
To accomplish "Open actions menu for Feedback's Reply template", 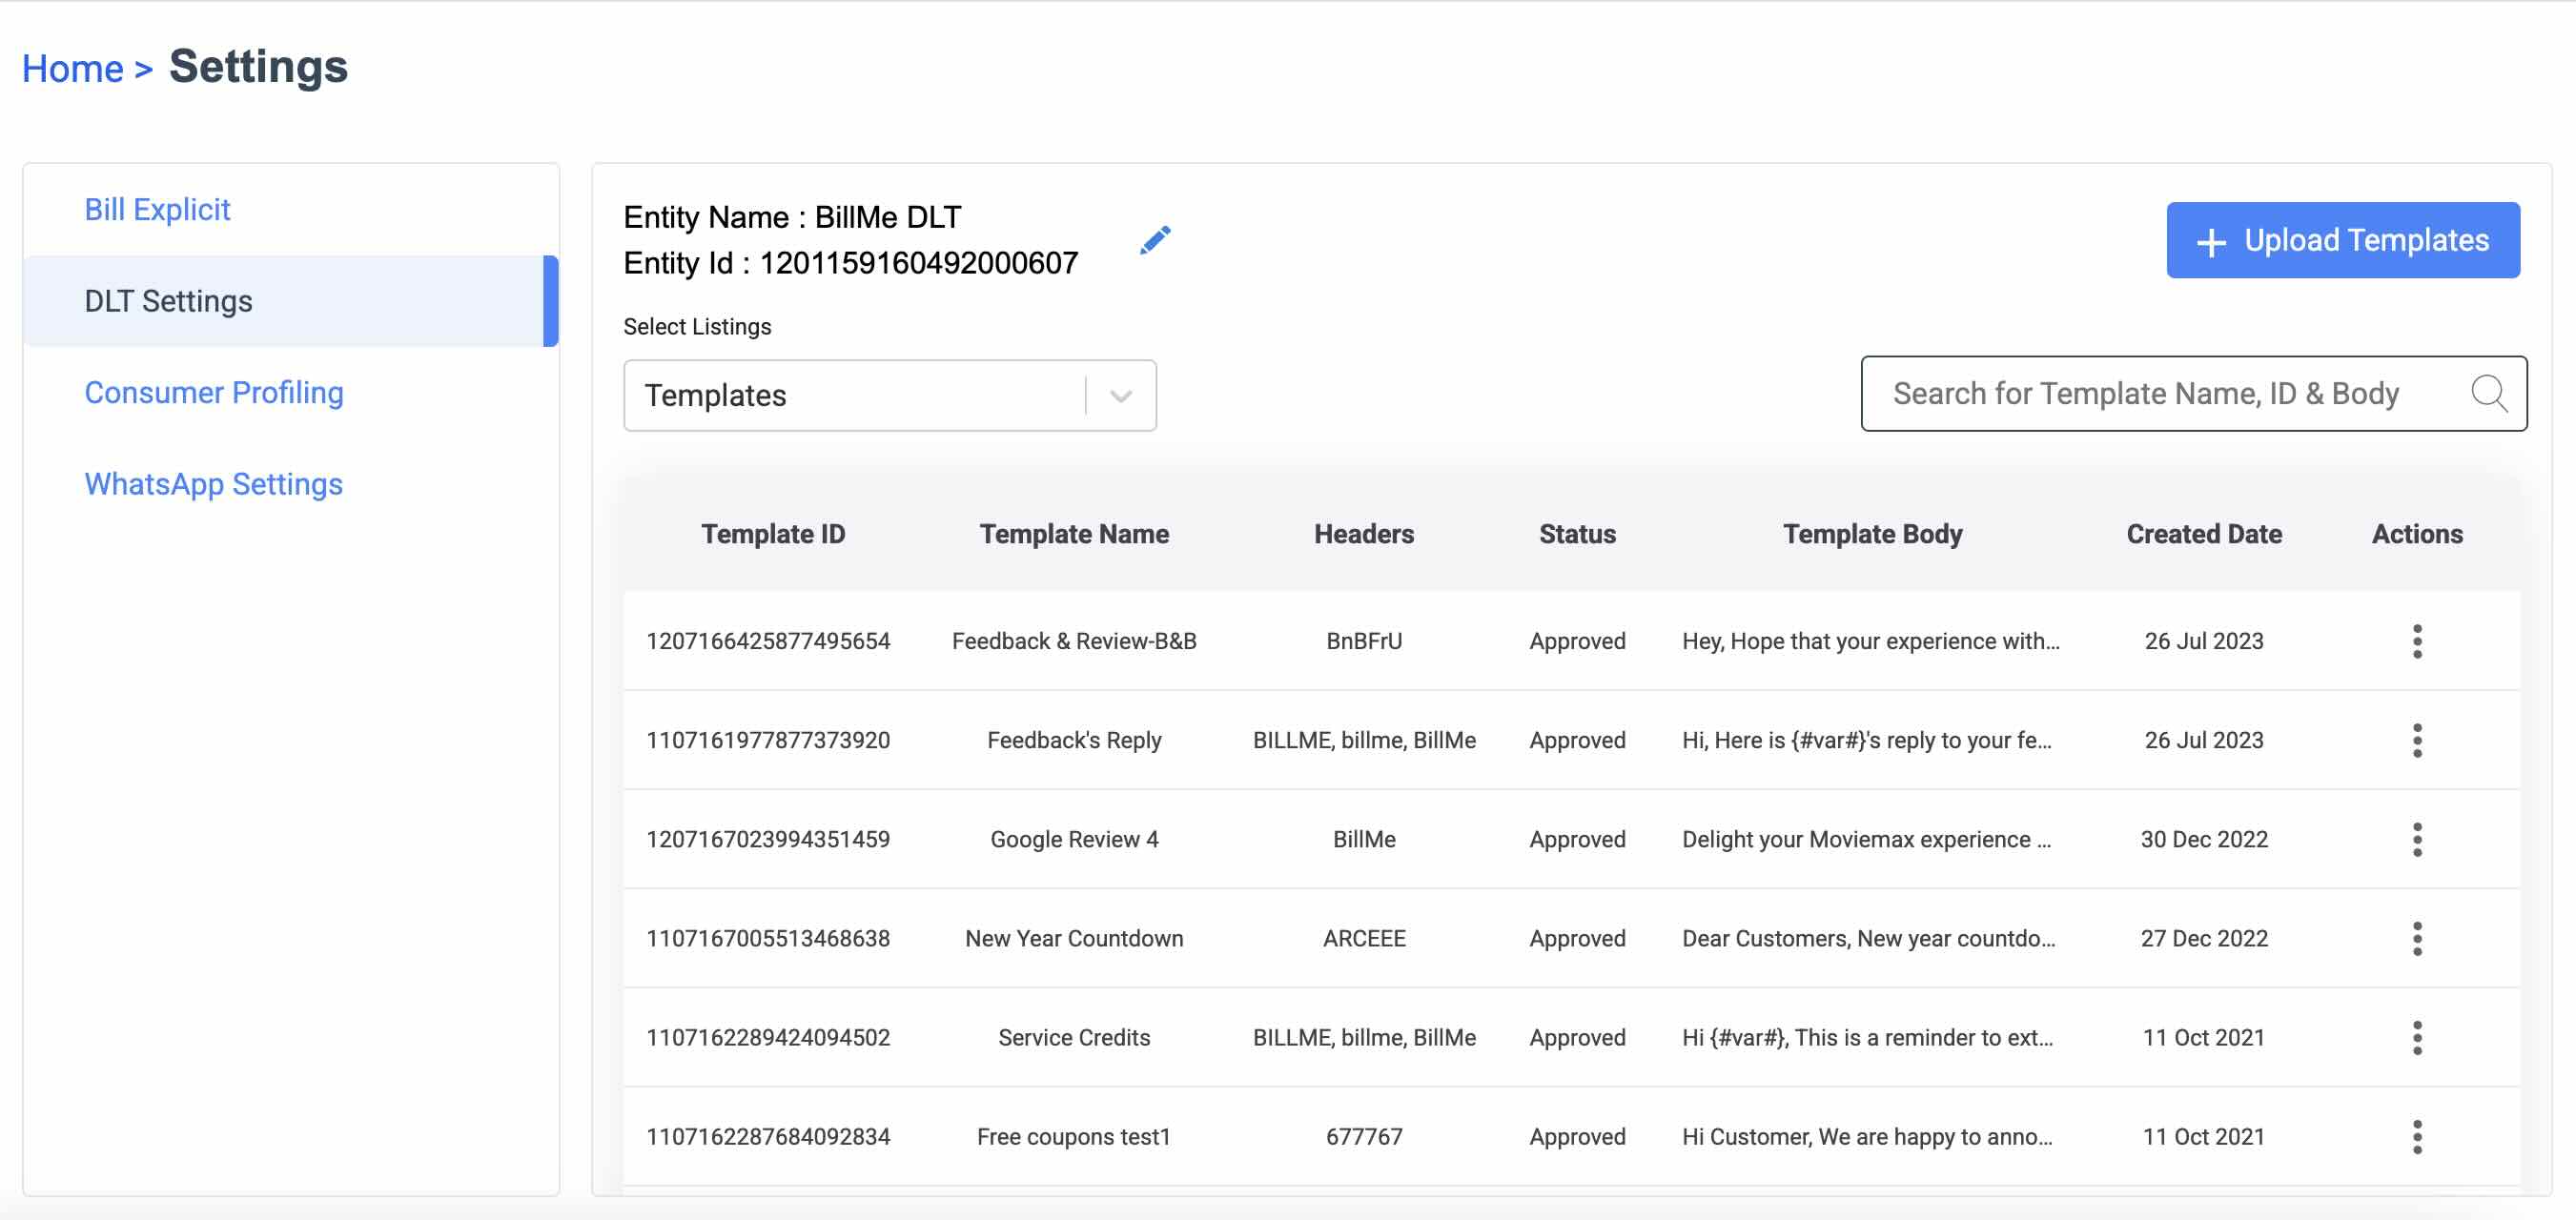I will [x=2417, y=740].
